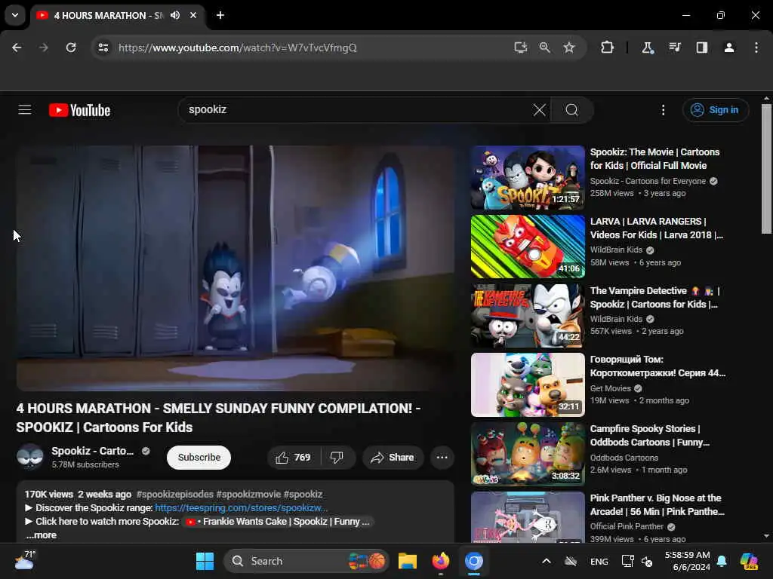The width and height of the screenshot is (773, 579).
Task: Open #spookizepisodes hashtag
Action: (x=175, y=494)
